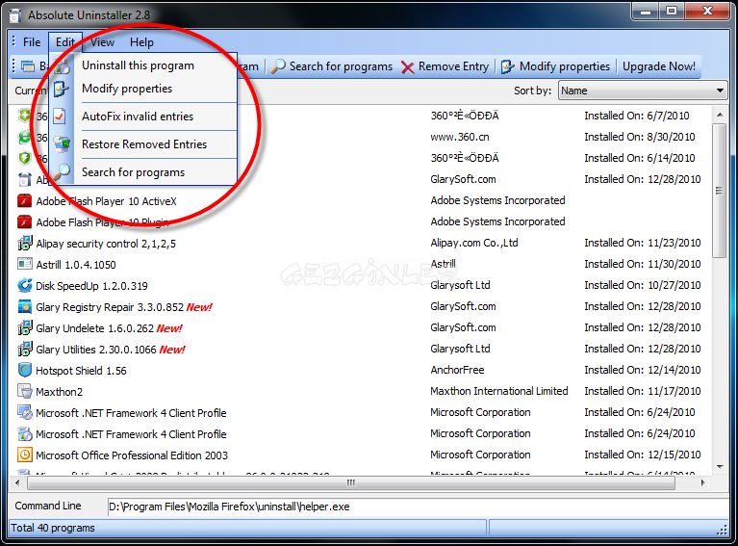This screenshot has height=546, width=738.
Task: Click the AutoFix invalid entries checkmark icon
Action: (x=60, y=116)
